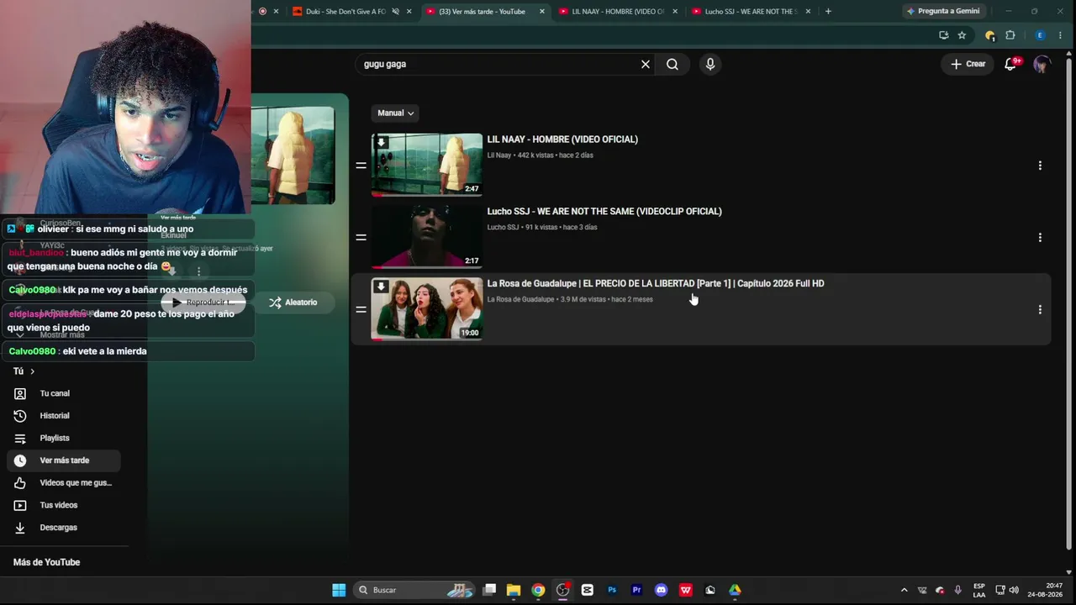Open the Manual sort dropdown
Image resolution: width=1076 pixels, height=605 pixels.
coord(395,113)
